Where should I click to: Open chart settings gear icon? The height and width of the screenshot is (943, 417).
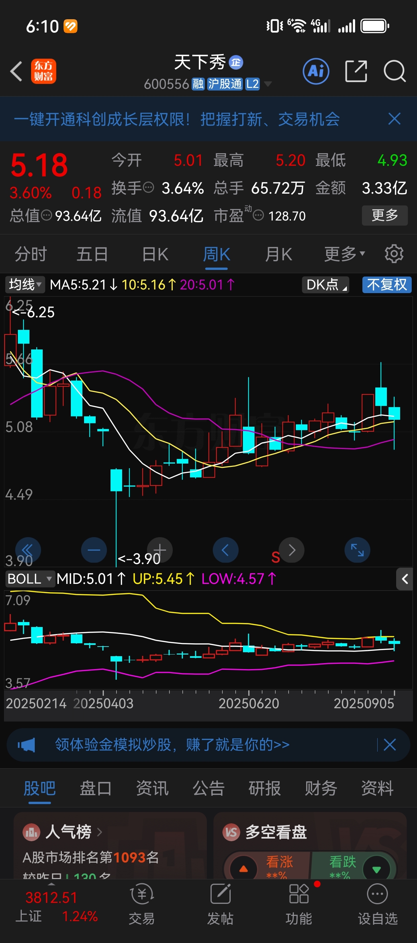[394, 254]
